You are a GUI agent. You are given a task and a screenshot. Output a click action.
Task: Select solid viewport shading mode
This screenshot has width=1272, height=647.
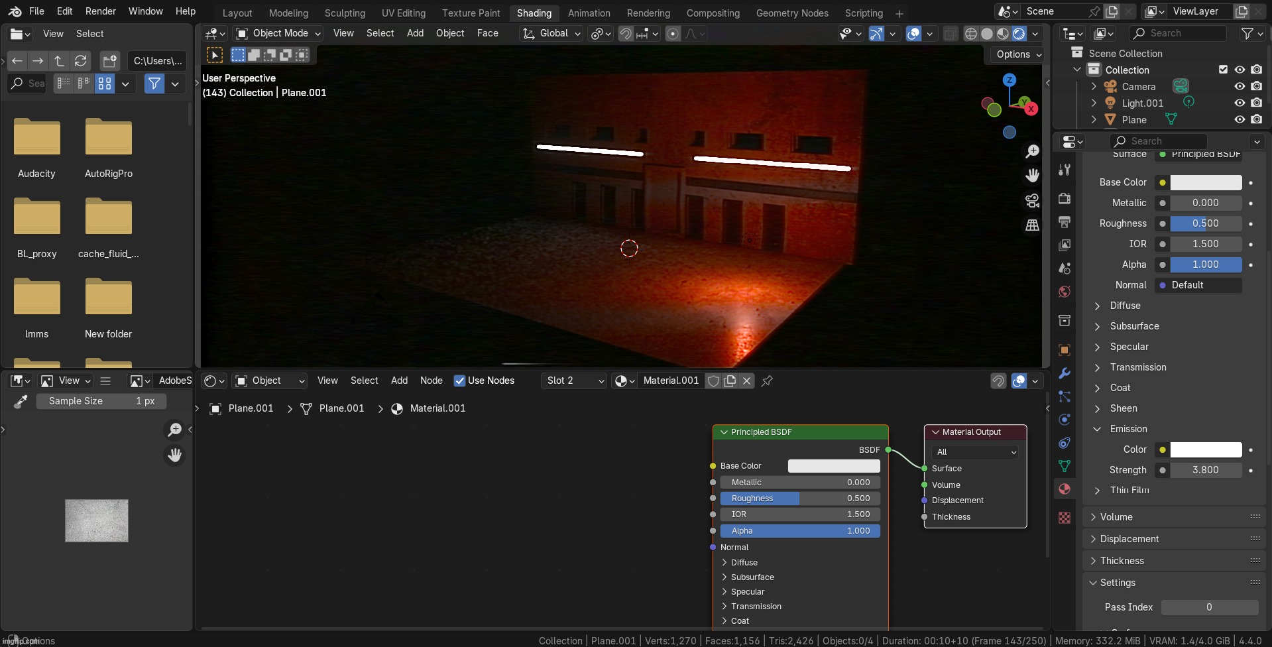987,34
